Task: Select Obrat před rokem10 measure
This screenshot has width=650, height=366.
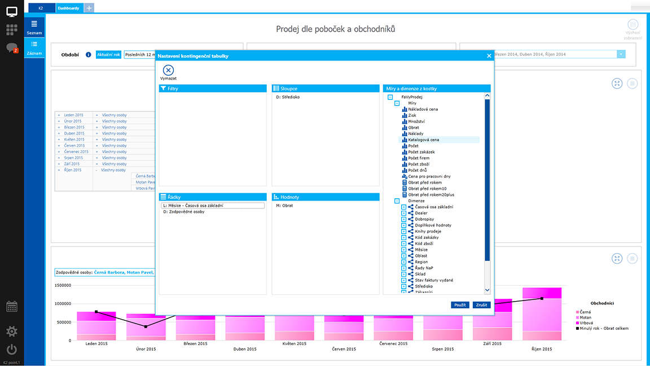Action: (427, 189)
